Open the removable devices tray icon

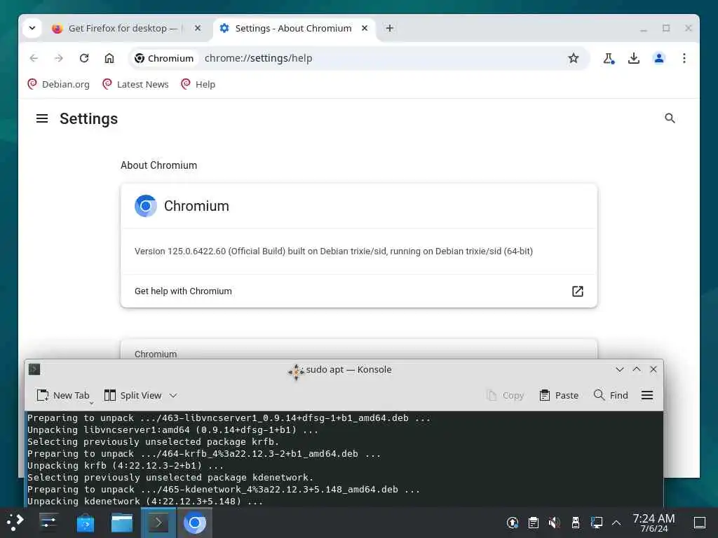pos(576,523)
